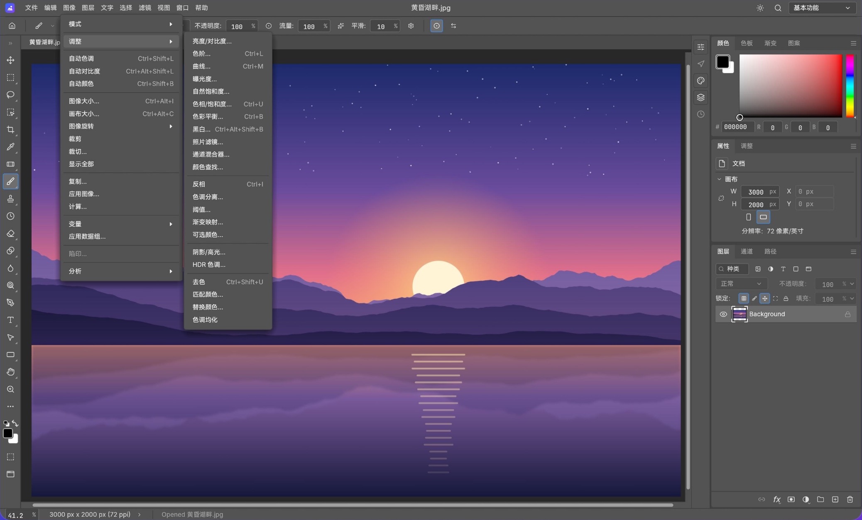The height and width of the screenshot is (520, 862).
Task: Click the canvas width input field
Action: click(760, 192)
